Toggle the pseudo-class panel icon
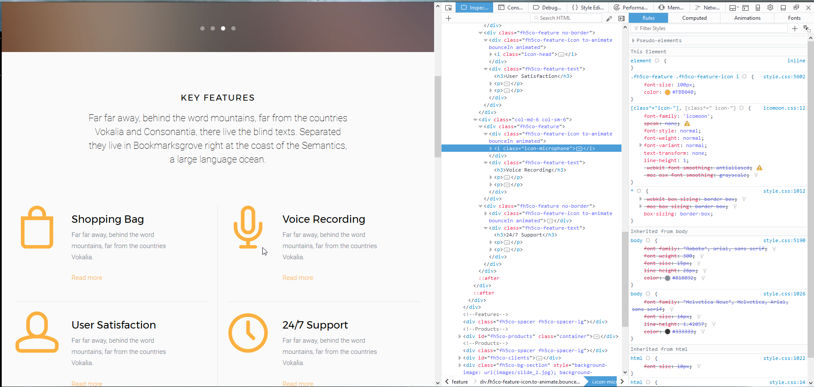This screenshot has height=387, width=814. 807,28
